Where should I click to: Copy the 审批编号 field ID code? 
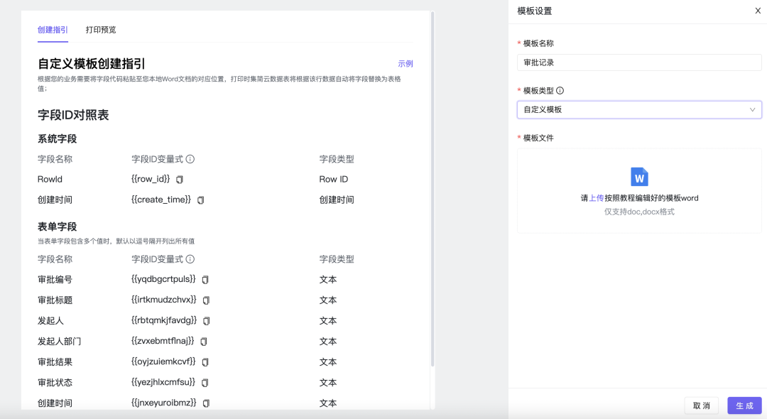(205, 280)
